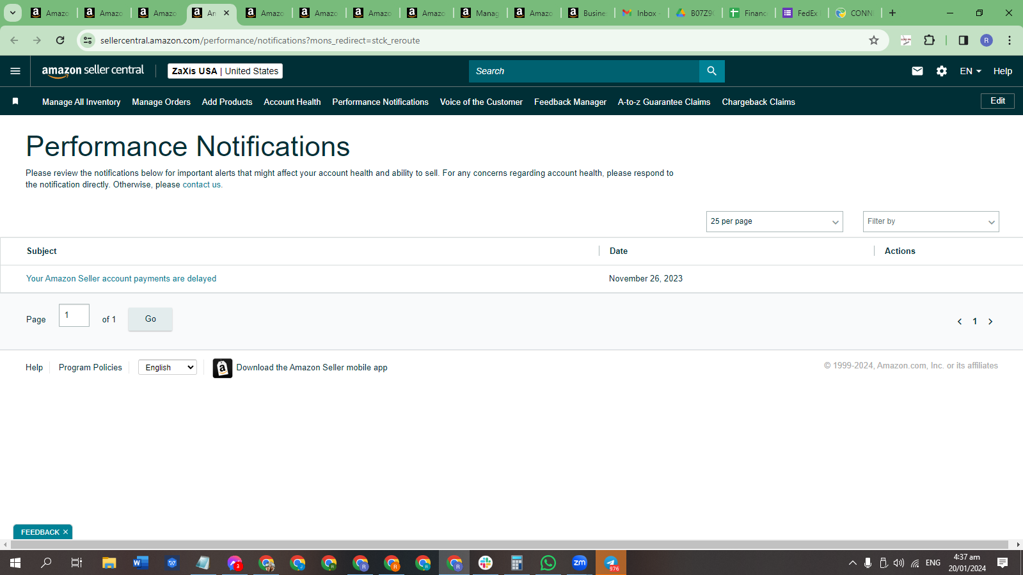1023x575 pixels.
Task: Open Account Health page
Action: tap(292, 102)
